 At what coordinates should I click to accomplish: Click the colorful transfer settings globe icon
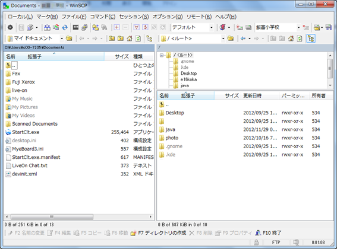tap(223, 27)
